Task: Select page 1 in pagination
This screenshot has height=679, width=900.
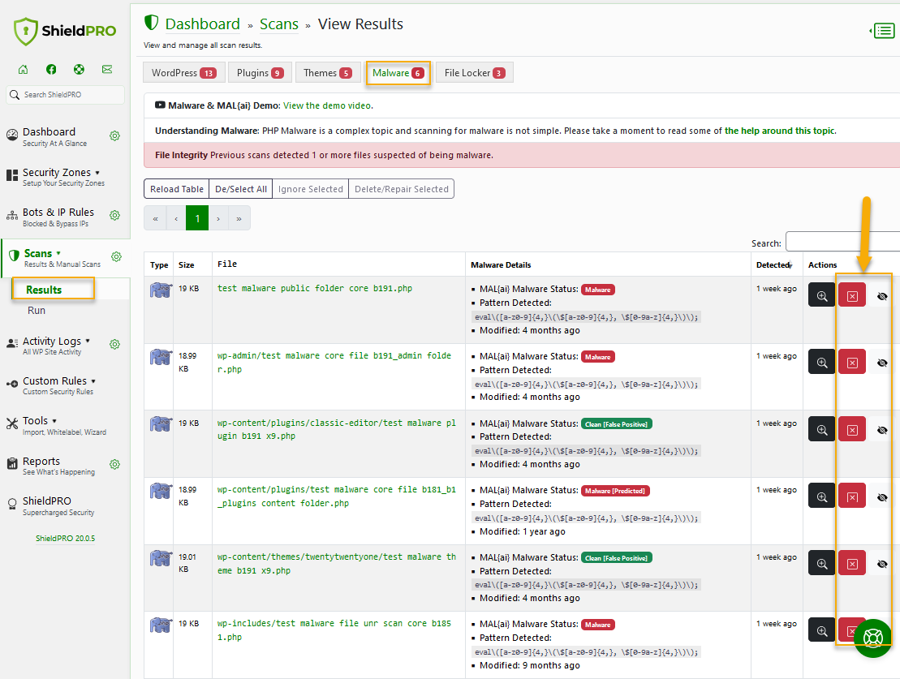Action: pyautogui.click(x=197, y=218)
